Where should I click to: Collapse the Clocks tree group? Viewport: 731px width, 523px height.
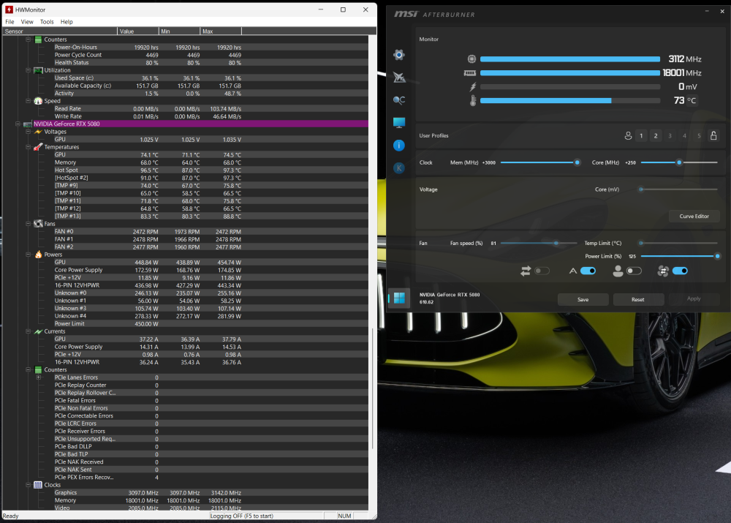(x=28, y=485)
